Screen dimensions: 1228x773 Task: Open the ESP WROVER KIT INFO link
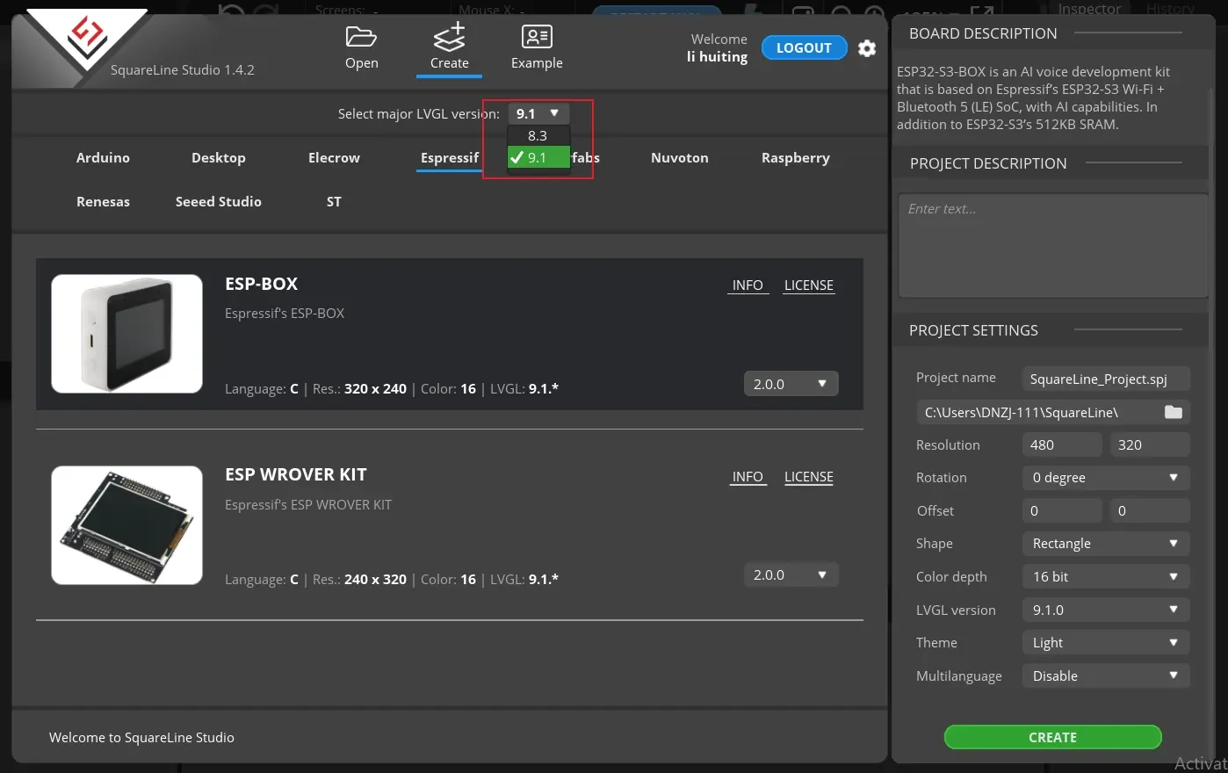click(748, 477)
